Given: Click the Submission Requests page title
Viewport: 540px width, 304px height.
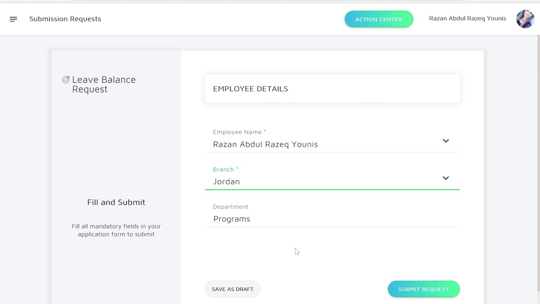Looking at the screenshot, I should (65, 19).
